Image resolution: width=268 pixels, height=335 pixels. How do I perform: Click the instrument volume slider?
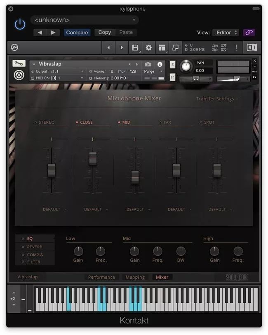click(233, 79)
